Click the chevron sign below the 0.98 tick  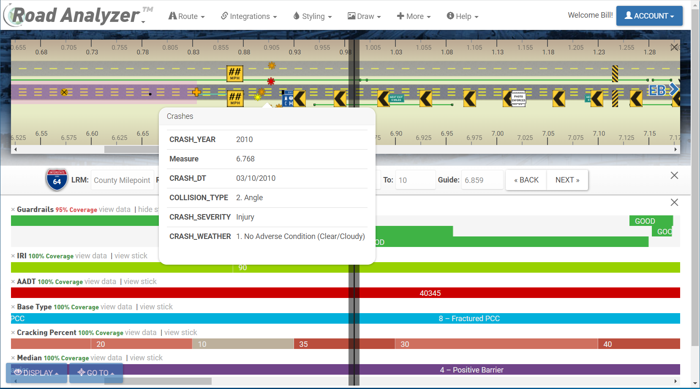pos(340,99)
